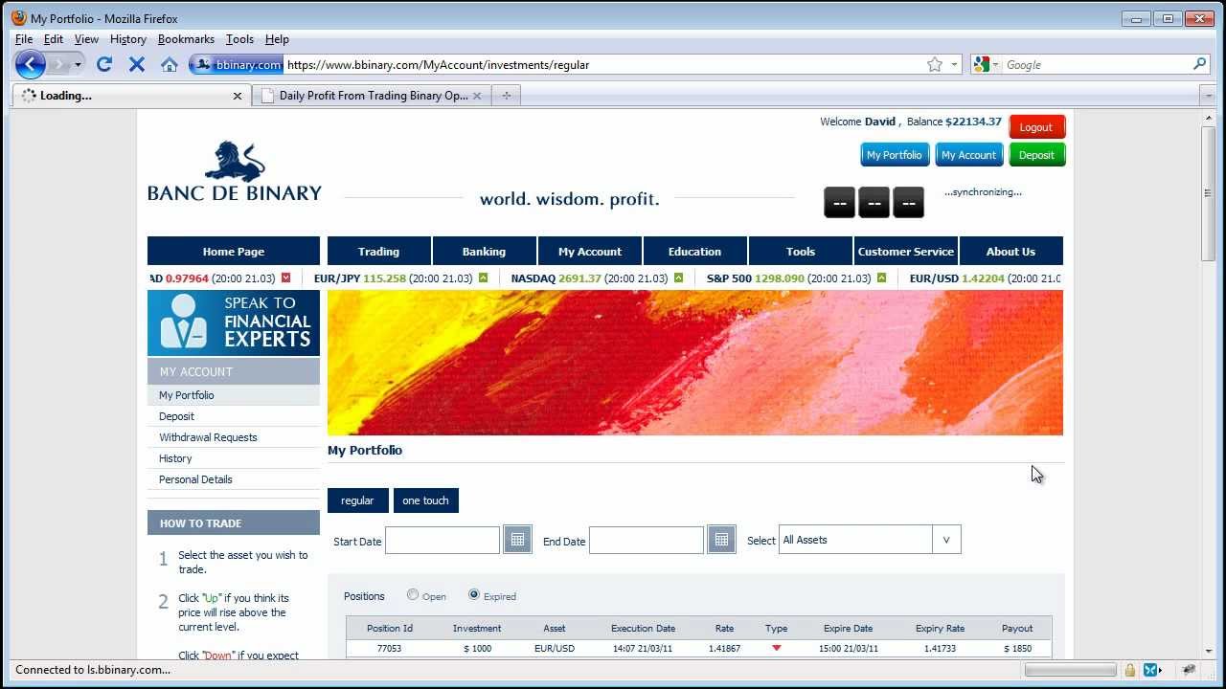The height and width of the screenshot is (689, 1226).
Task: Open the View menu
Action: [x=86, y=39]
